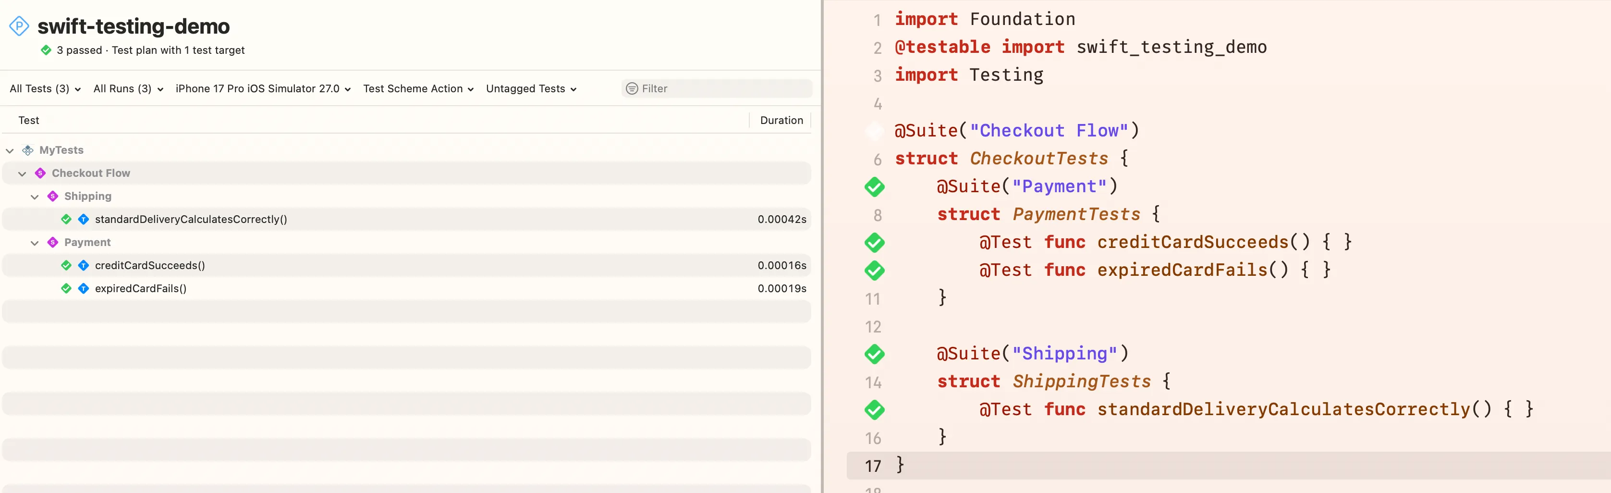Open the iPhone 17 Pro iOS Simulator dropdown
The image size is (1611, 493).
point(263,89)
